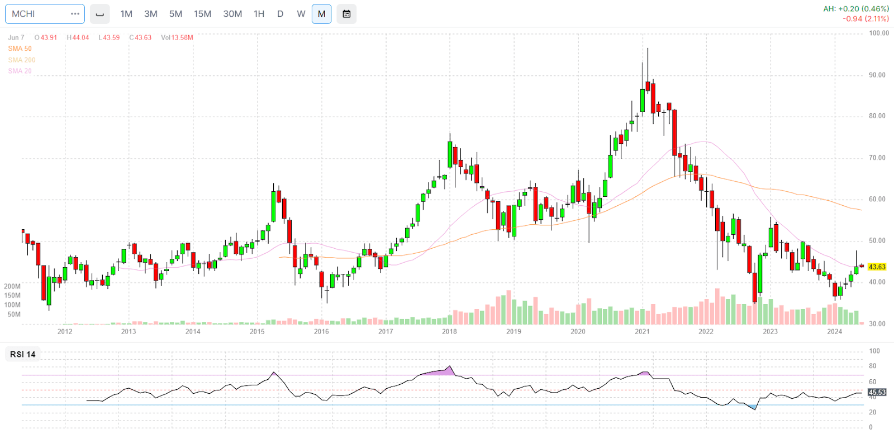
Task: Click the 2014 label on the time axis
Action: tap(193, 331)
